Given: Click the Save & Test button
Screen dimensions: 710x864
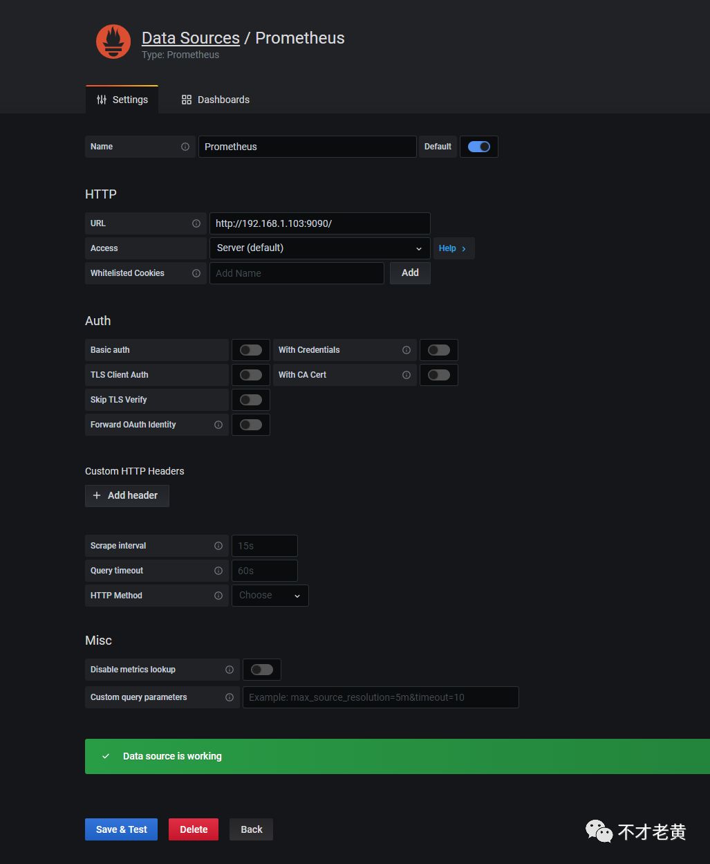Looking at the screenshot, I should 122,829.
